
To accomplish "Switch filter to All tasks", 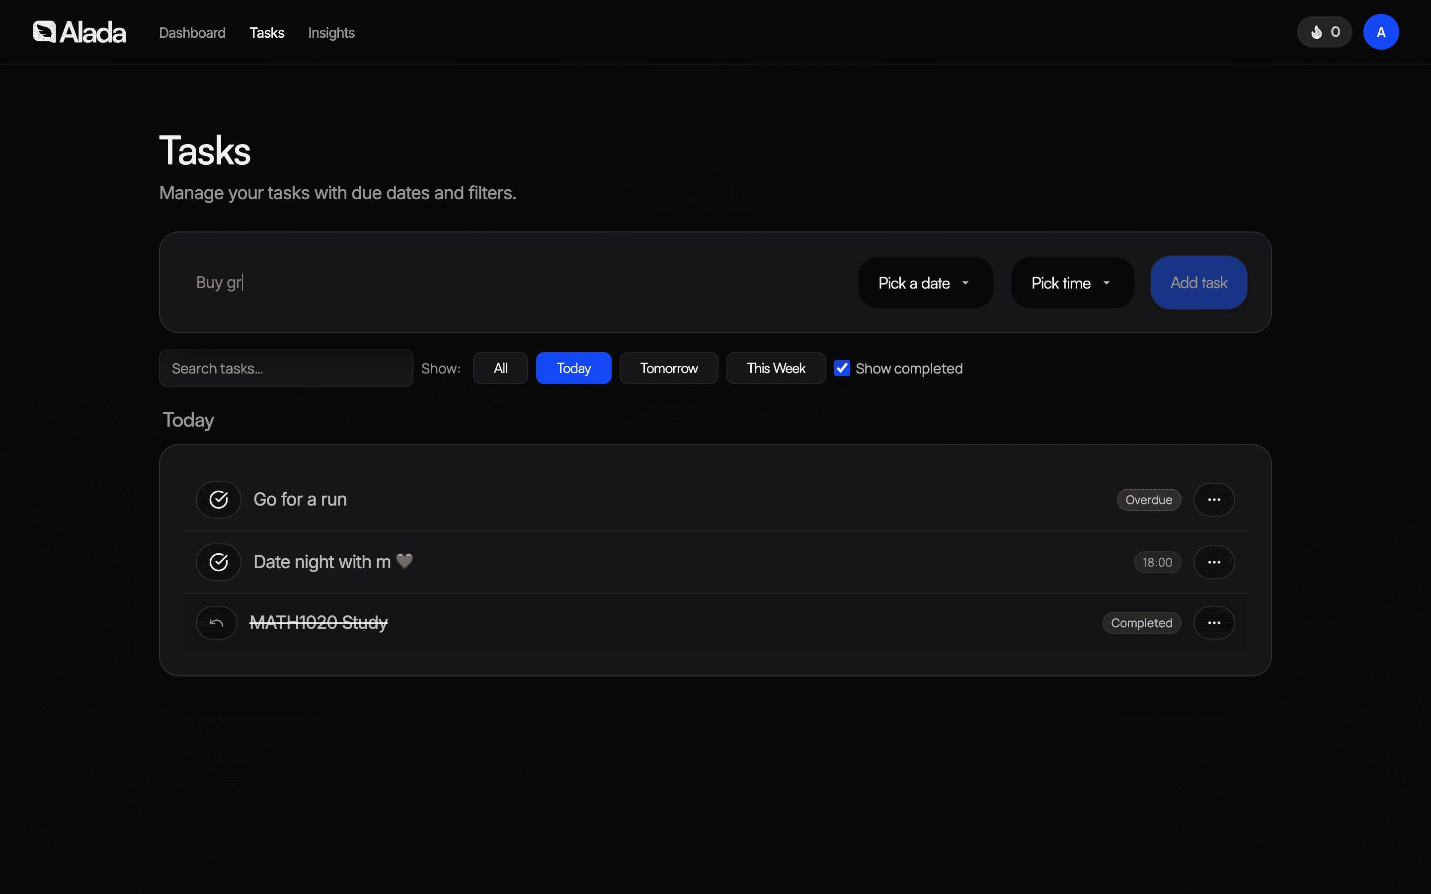I will coord(500,368).
